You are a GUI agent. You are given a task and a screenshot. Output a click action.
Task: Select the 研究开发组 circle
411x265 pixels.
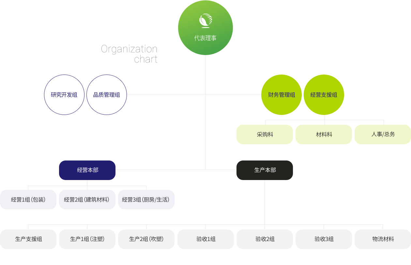64,95
